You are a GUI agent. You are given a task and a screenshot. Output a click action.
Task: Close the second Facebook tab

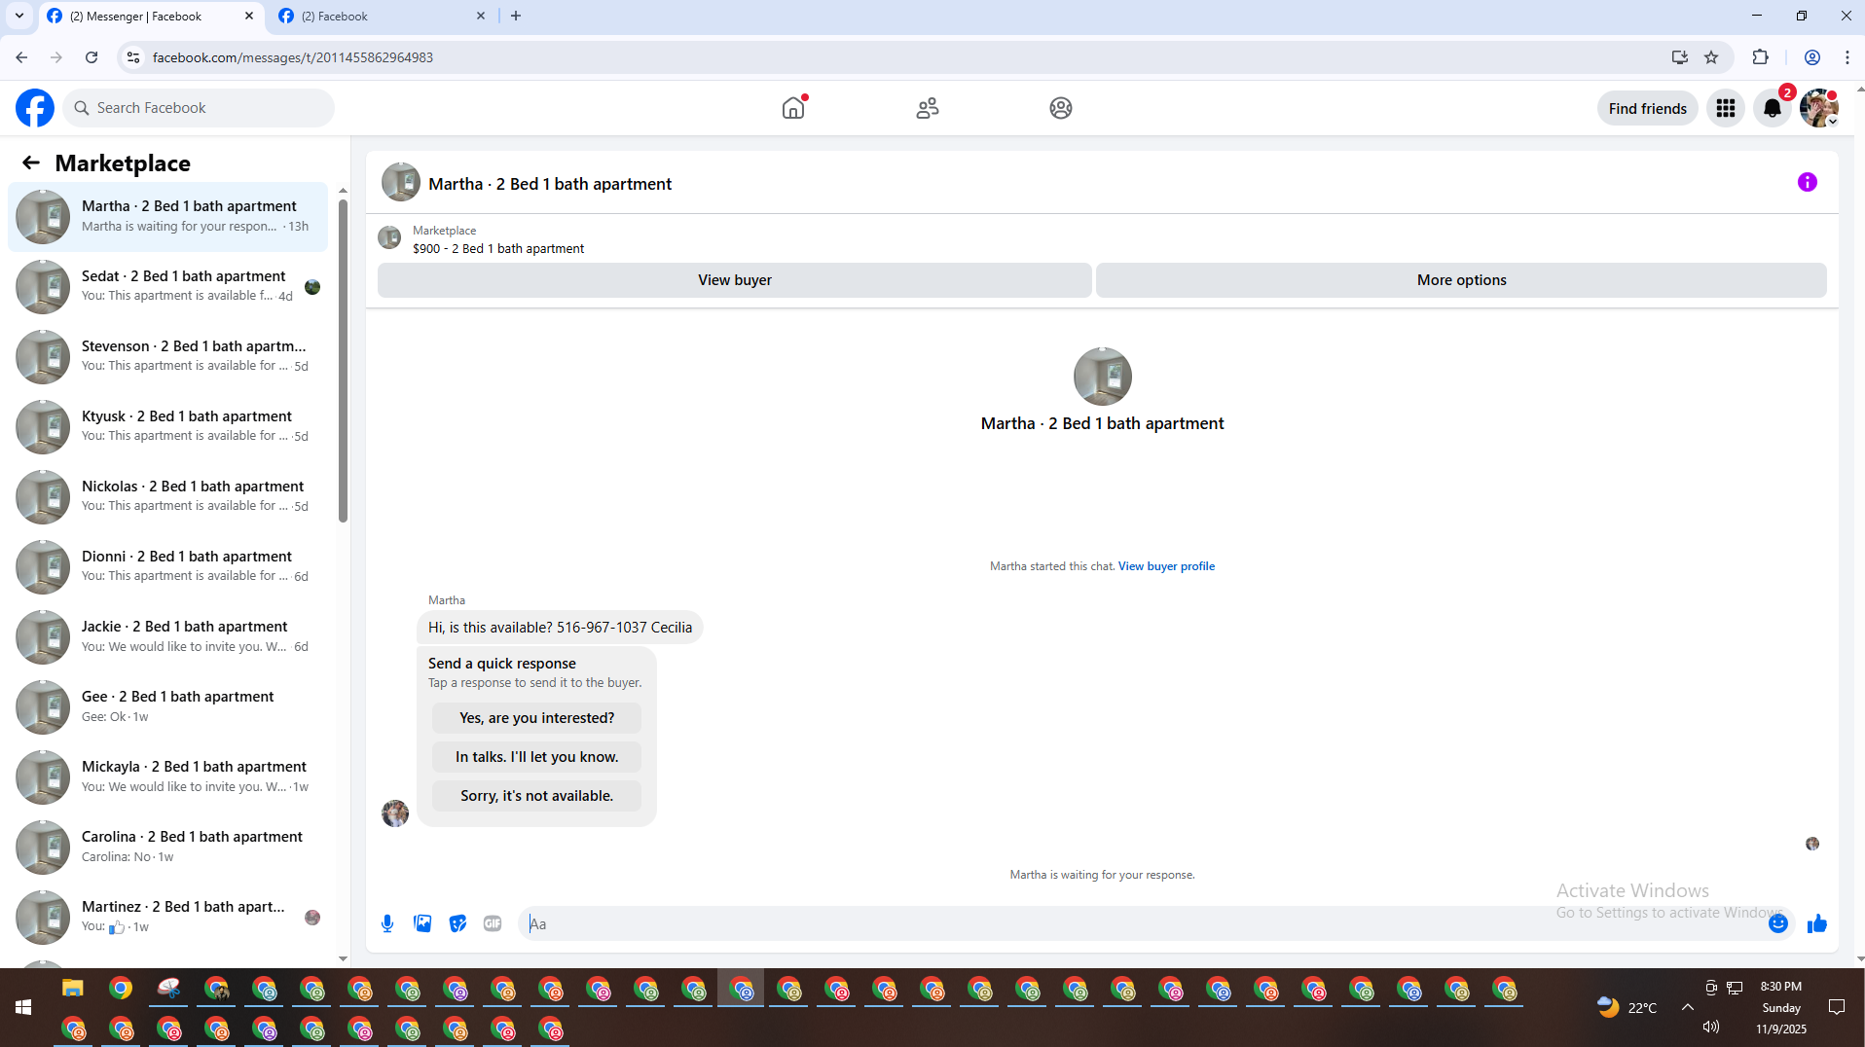[481, 16]
